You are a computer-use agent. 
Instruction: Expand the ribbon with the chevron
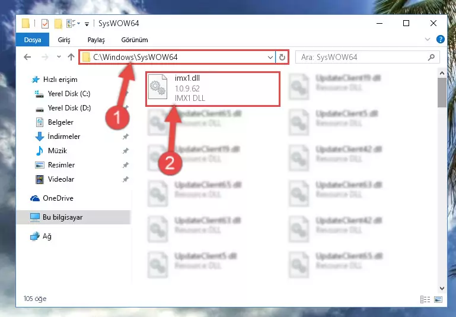click(x=428, y=39)
